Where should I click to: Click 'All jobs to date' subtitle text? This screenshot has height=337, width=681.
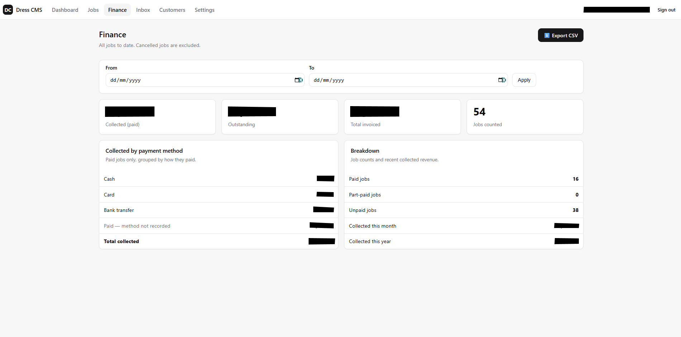pyautogui.click(x=149, y=45)
